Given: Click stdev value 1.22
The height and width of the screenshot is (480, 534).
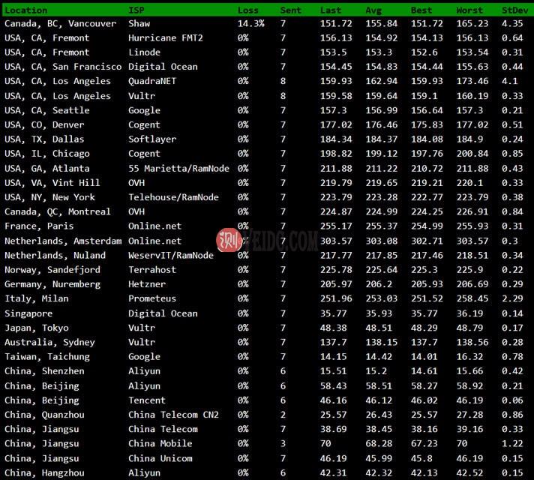Looking at the screenshot, I should click(512, 443).
